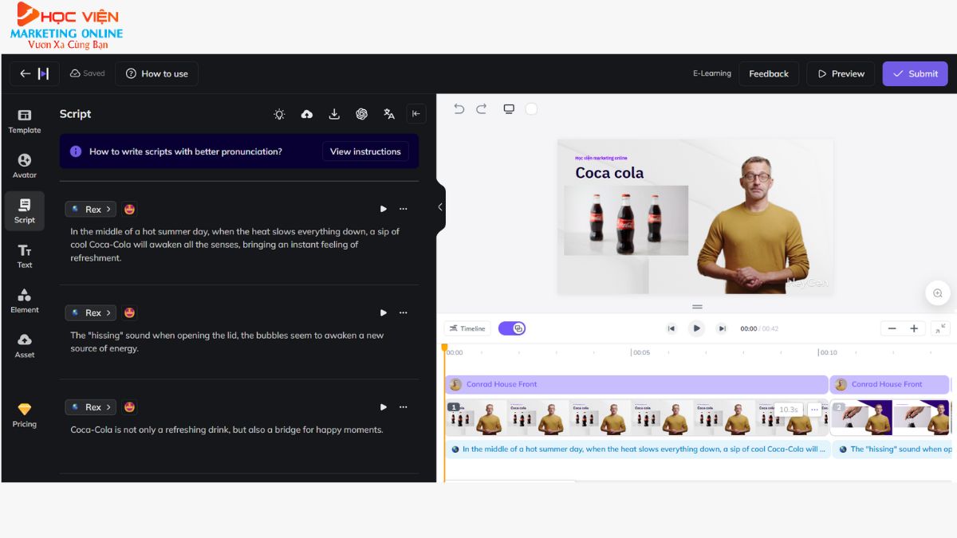Play the "hissing" sound script audio
957x538 pixels.
click(383, 312)
